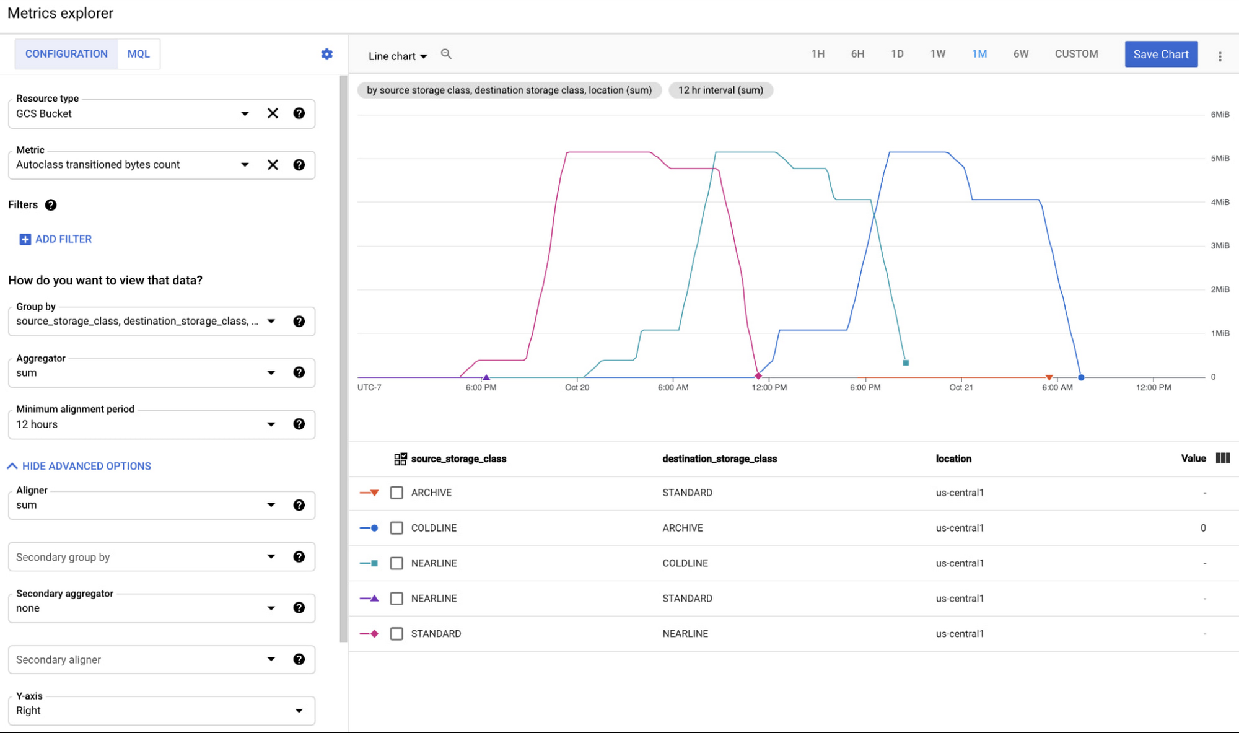Click the 12 hr interval chip
Image resolution: width=1239 pixels, height=733 pixels.
[x=720, y=90]
